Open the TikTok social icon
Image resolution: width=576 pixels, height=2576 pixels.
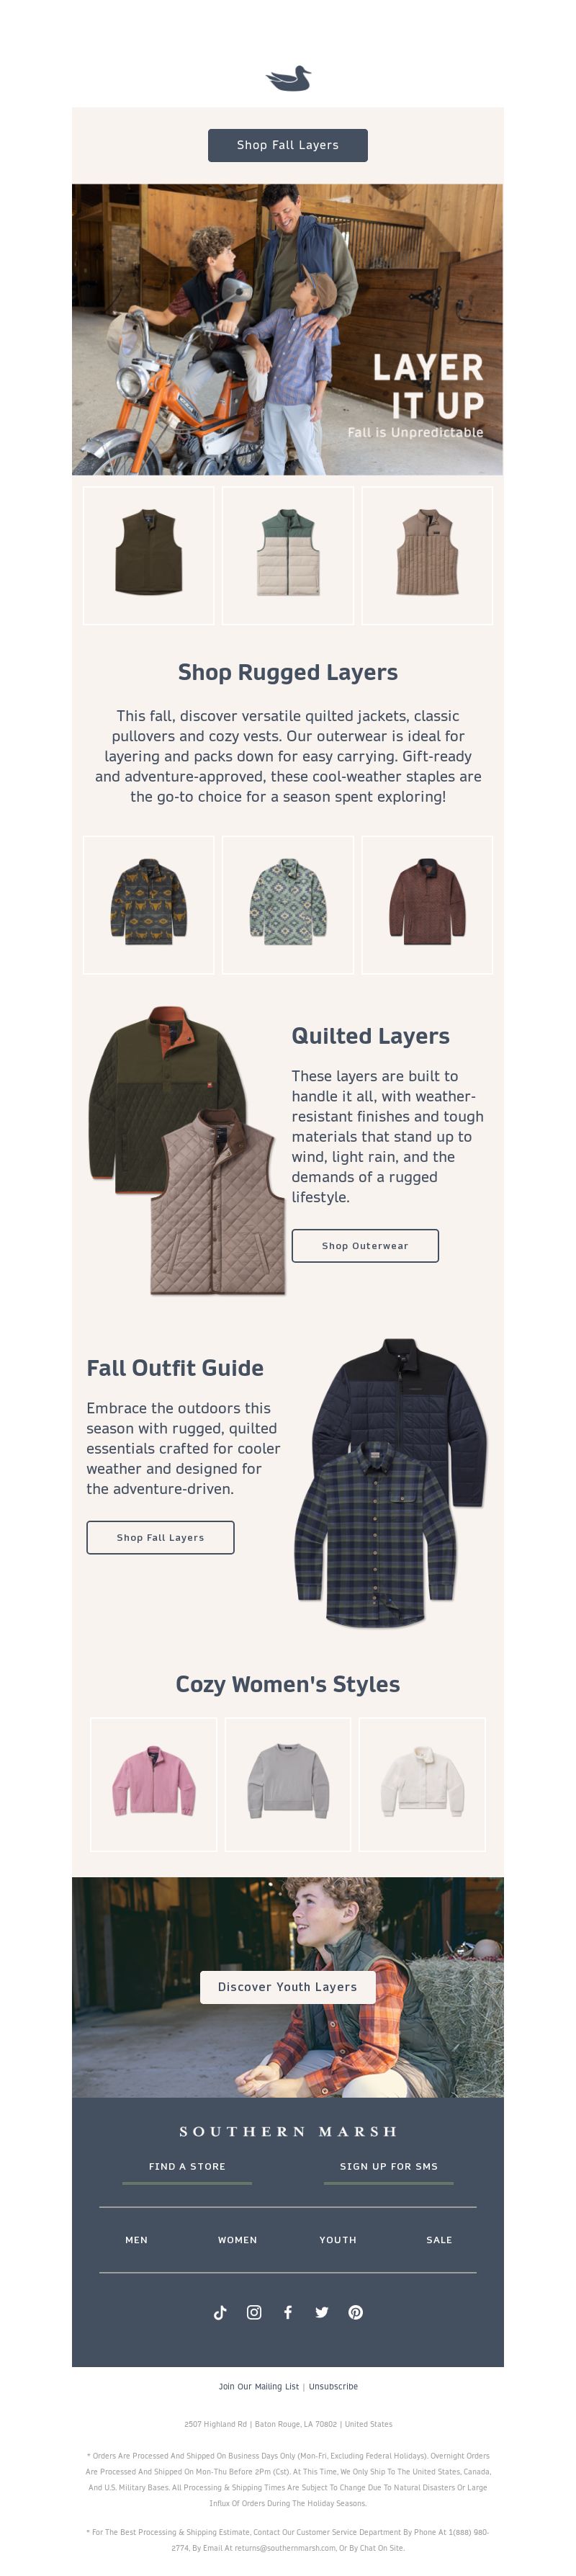220,2312
